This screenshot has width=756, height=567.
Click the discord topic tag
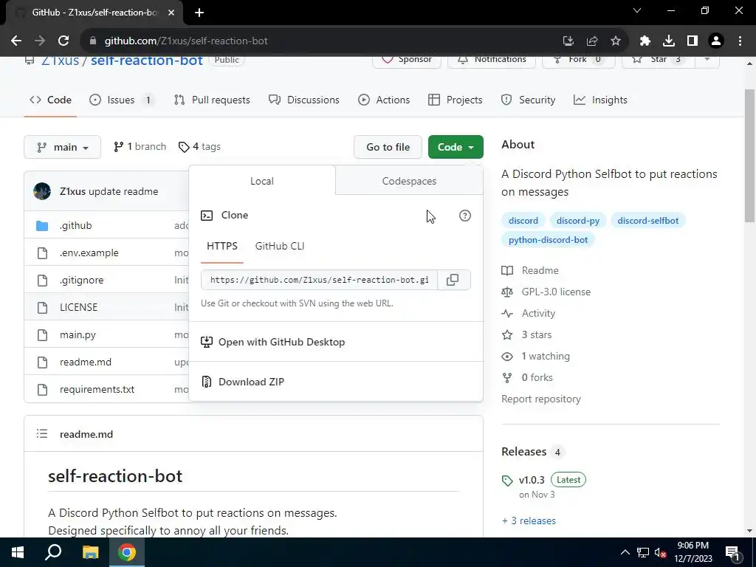[523, 220]
